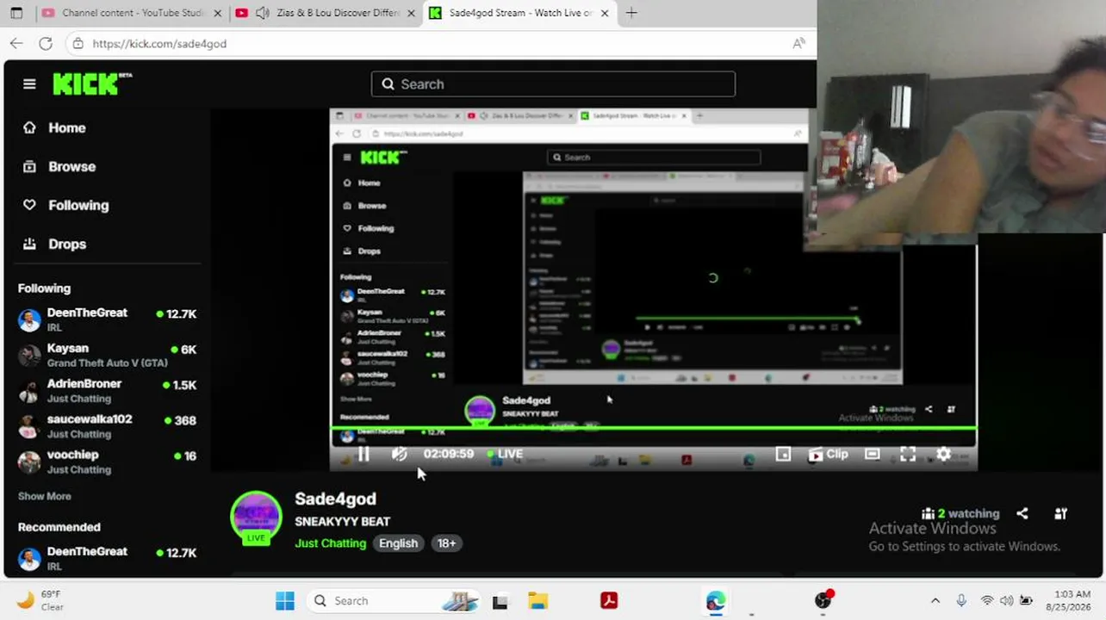
Task: Enter fullscreen in the video player
Action: click(x=908, y=454)
